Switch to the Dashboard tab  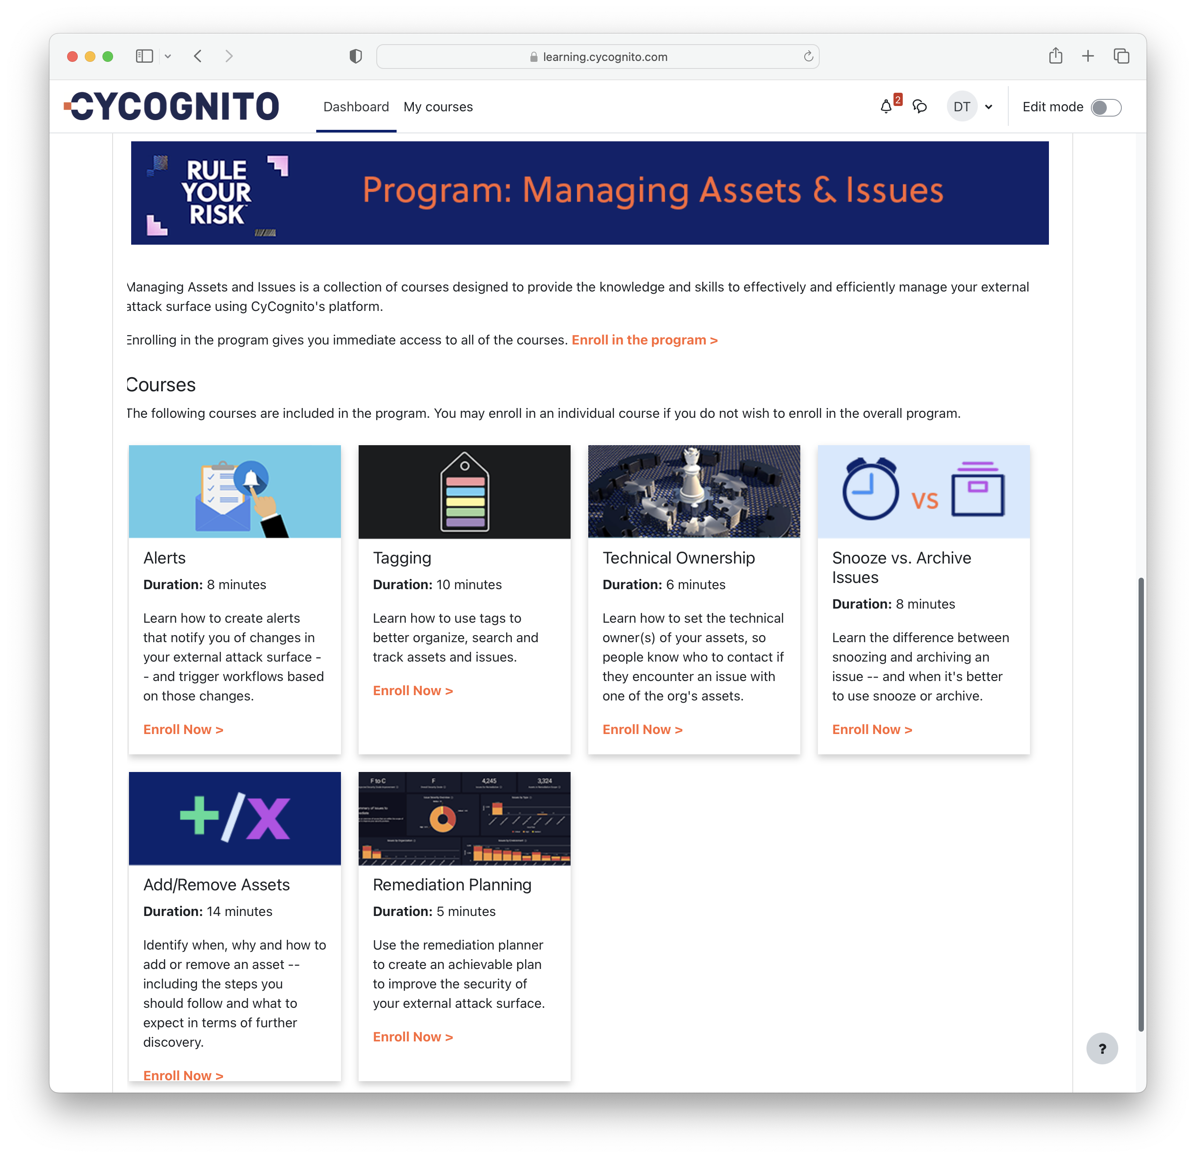point(356,107)
